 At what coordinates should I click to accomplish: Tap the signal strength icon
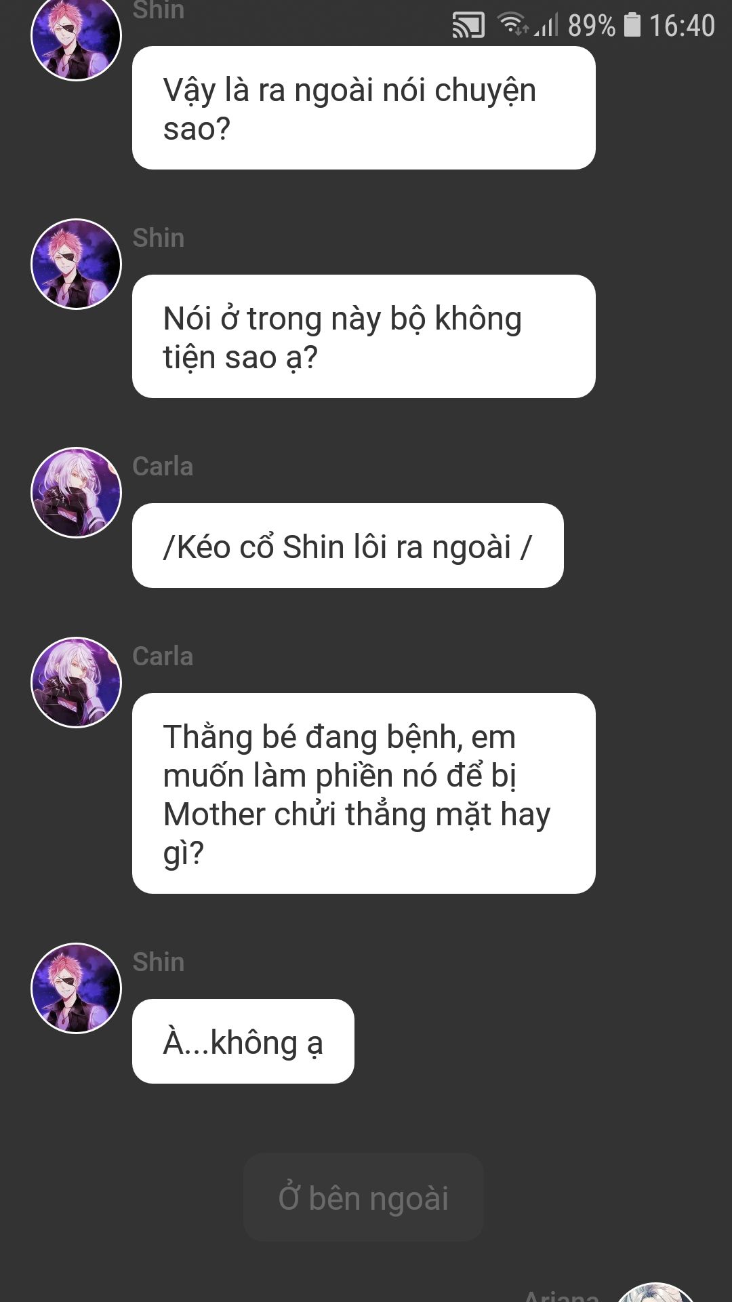[x=546, y=25]
